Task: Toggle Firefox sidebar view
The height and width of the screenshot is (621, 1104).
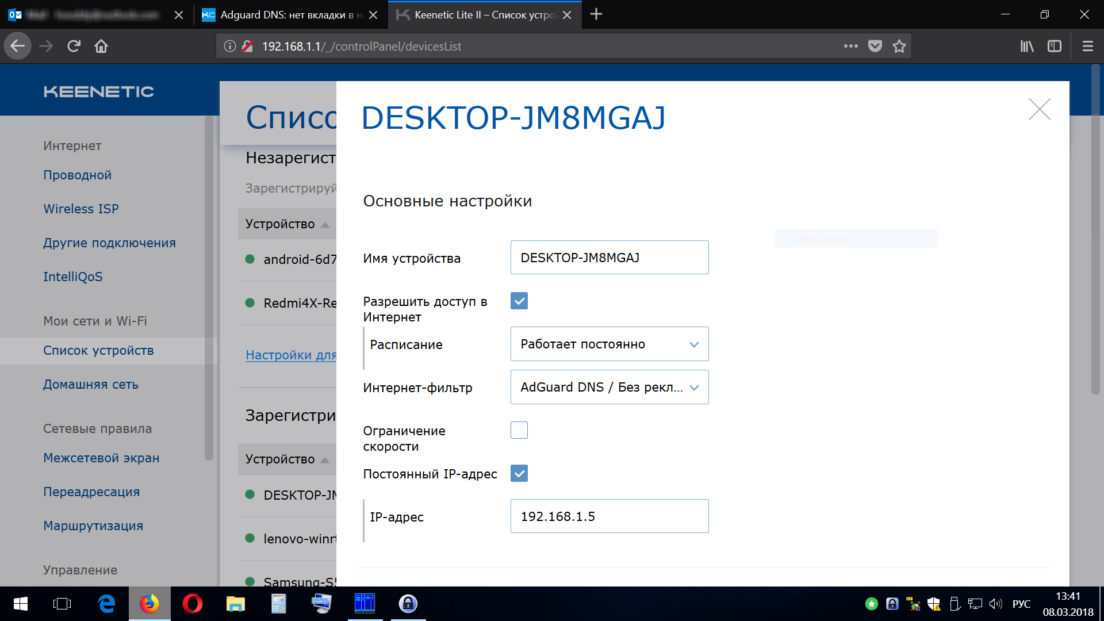Action: pos(1055,46)
